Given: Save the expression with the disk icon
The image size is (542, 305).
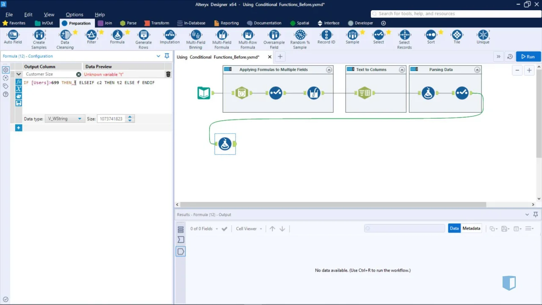Looking at the screenshot, I should (x=19, y=103).
